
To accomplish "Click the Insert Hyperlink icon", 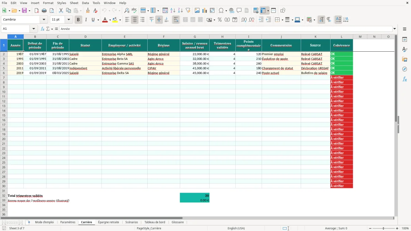I will pyautogui.click(x=232, y=10).
